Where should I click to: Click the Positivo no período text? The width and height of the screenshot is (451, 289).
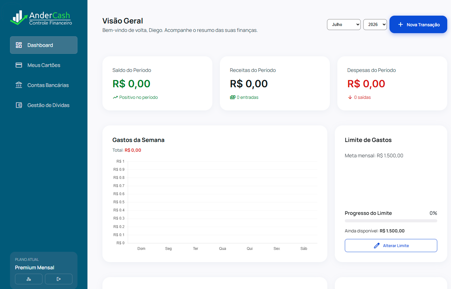tap(138, 97)
